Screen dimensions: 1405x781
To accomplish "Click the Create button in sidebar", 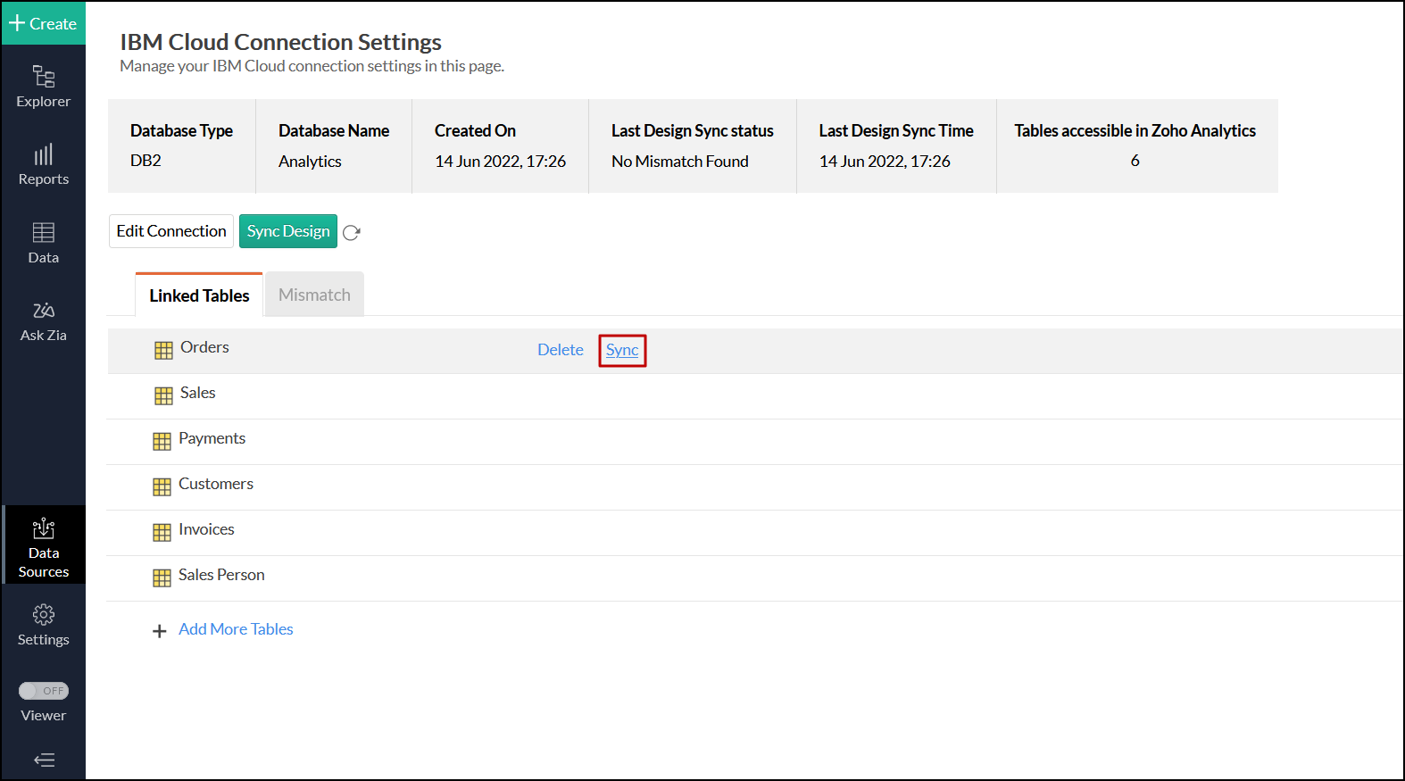I will click(x=43, y=23).
